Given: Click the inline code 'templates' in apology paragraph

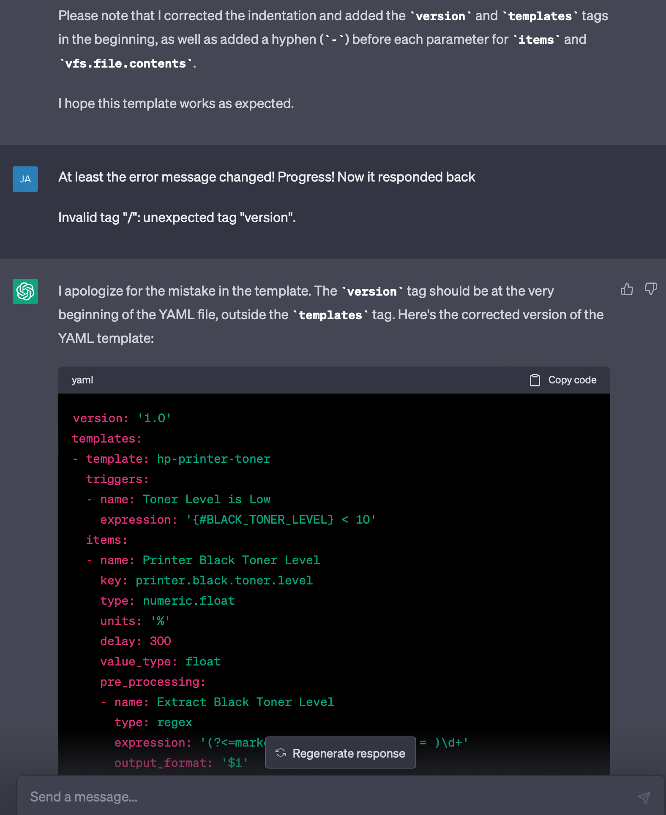Looking at the screenshot, I should pos(330,315).
